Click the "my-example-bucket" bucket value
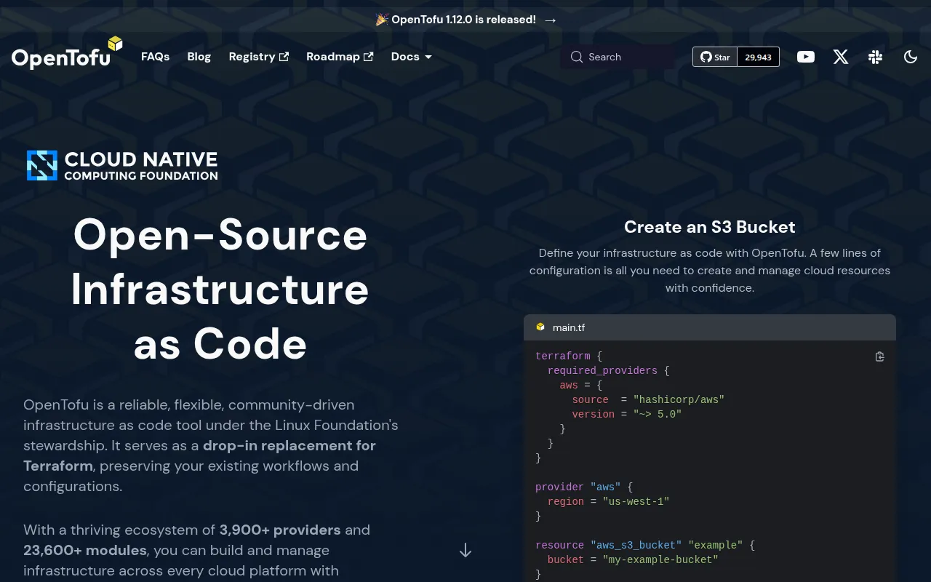Viewport: 931px width, 582px height. 660,559
